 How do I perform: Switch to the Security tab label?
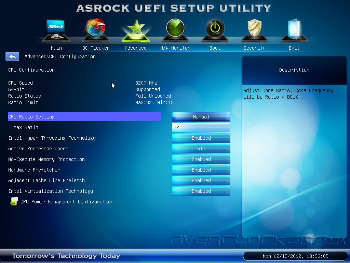click(x=254, y=48)
